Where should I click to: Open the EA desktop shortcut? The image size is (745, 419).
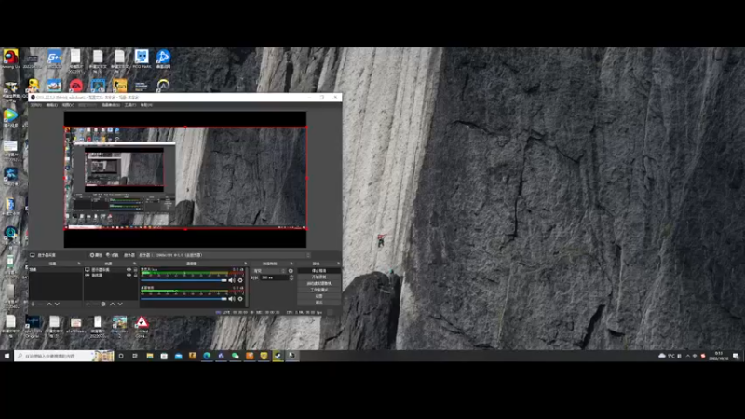tap(76, 86)
